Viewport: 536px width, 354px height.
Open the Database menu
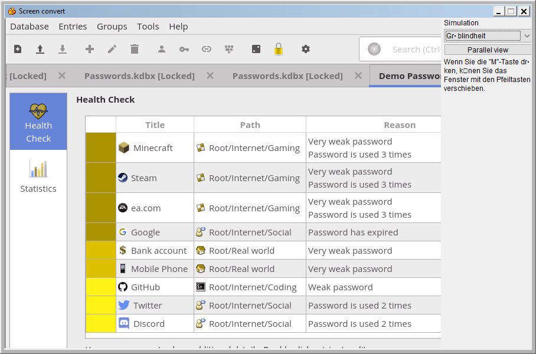[x=30, y=27]
